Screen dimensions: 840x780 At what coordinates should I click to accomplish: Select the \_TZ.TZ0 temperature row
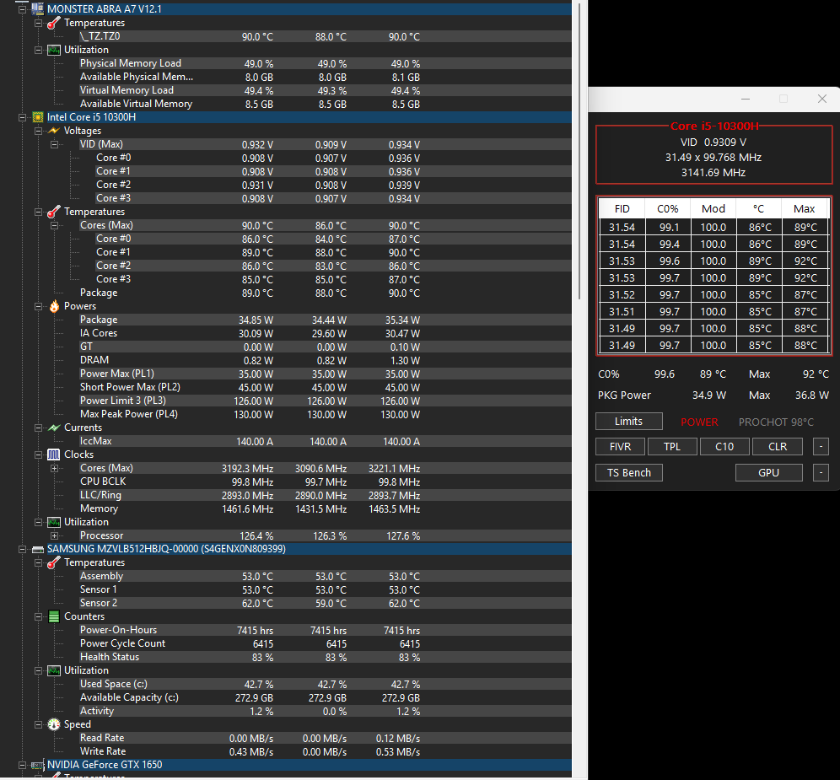pyautogui.click(x=326, y=36)
